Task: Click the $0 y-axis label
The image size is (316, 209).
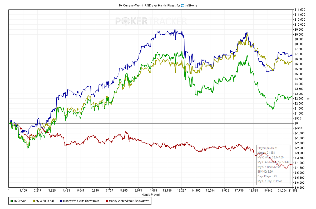Action: point(297,123)
